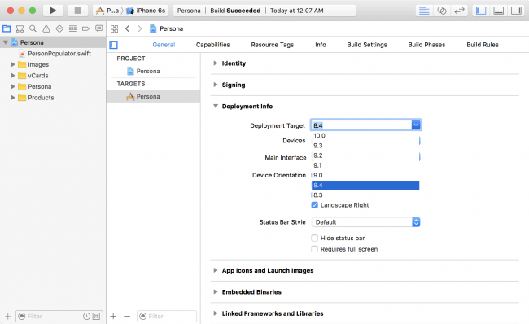Expand the Images folder
529x324 pixels.
[13, 64]
